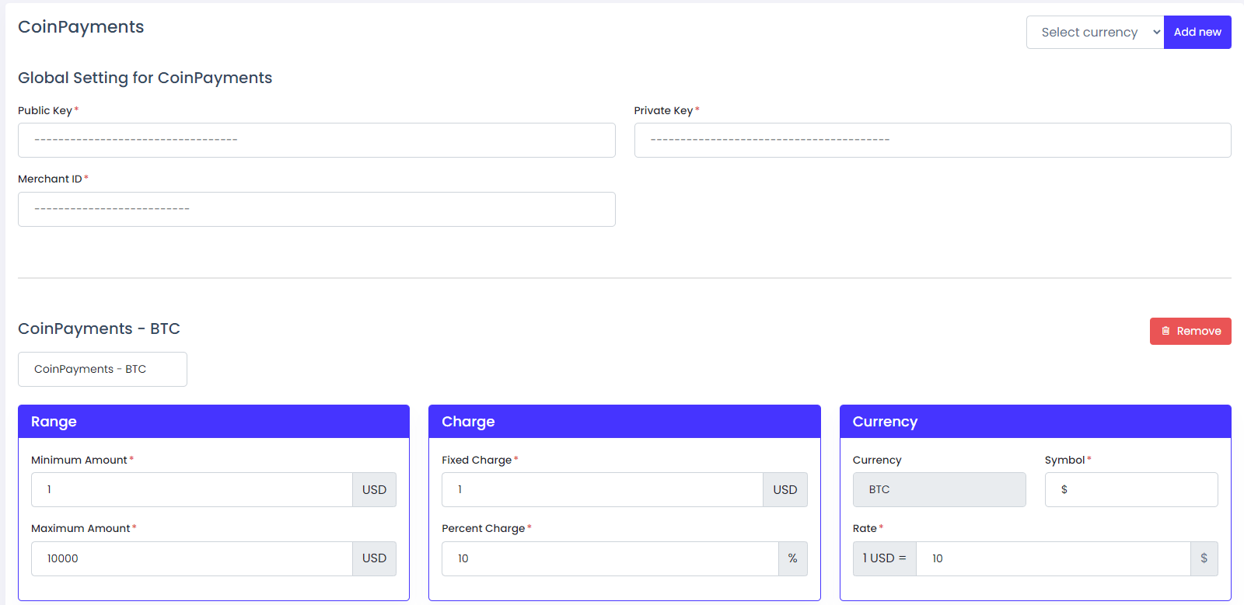1244x605 pixels.
Task: Edit the Percent Charge field
Action: click(x=610, y=558)
